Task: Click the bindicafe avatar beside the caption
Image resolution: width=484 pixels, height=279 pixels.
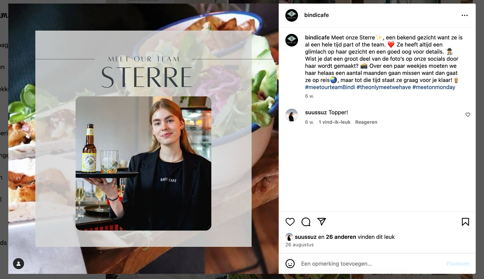Action: point(292,40)
